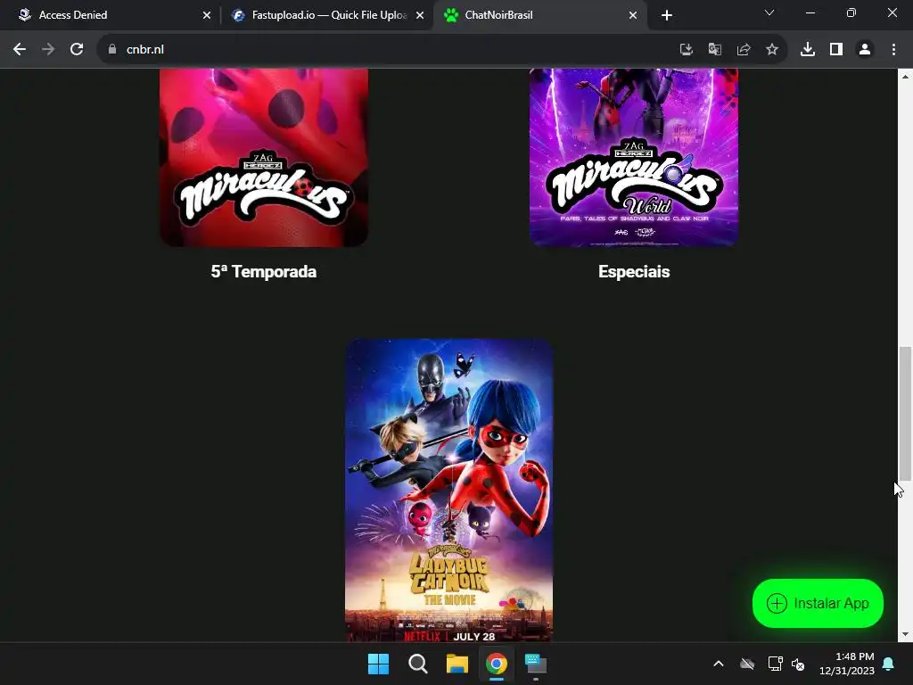The image size is (913, 685).
Task: Click the 5ª Temporada title
Action: [x=264, y=271]
